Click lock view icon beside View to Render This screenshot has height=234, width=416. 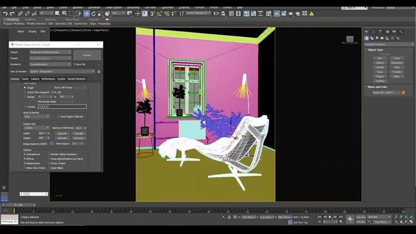coord(99,71)
